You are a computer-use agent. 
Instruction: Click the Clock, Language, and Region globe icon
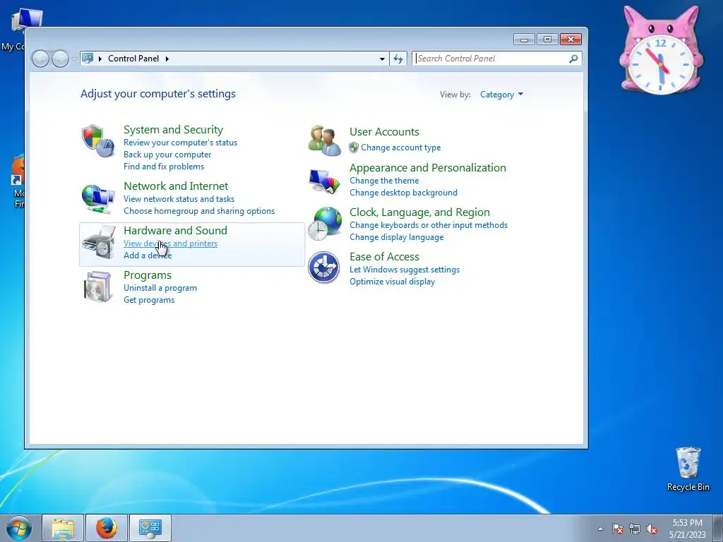(x=324, y=224)
